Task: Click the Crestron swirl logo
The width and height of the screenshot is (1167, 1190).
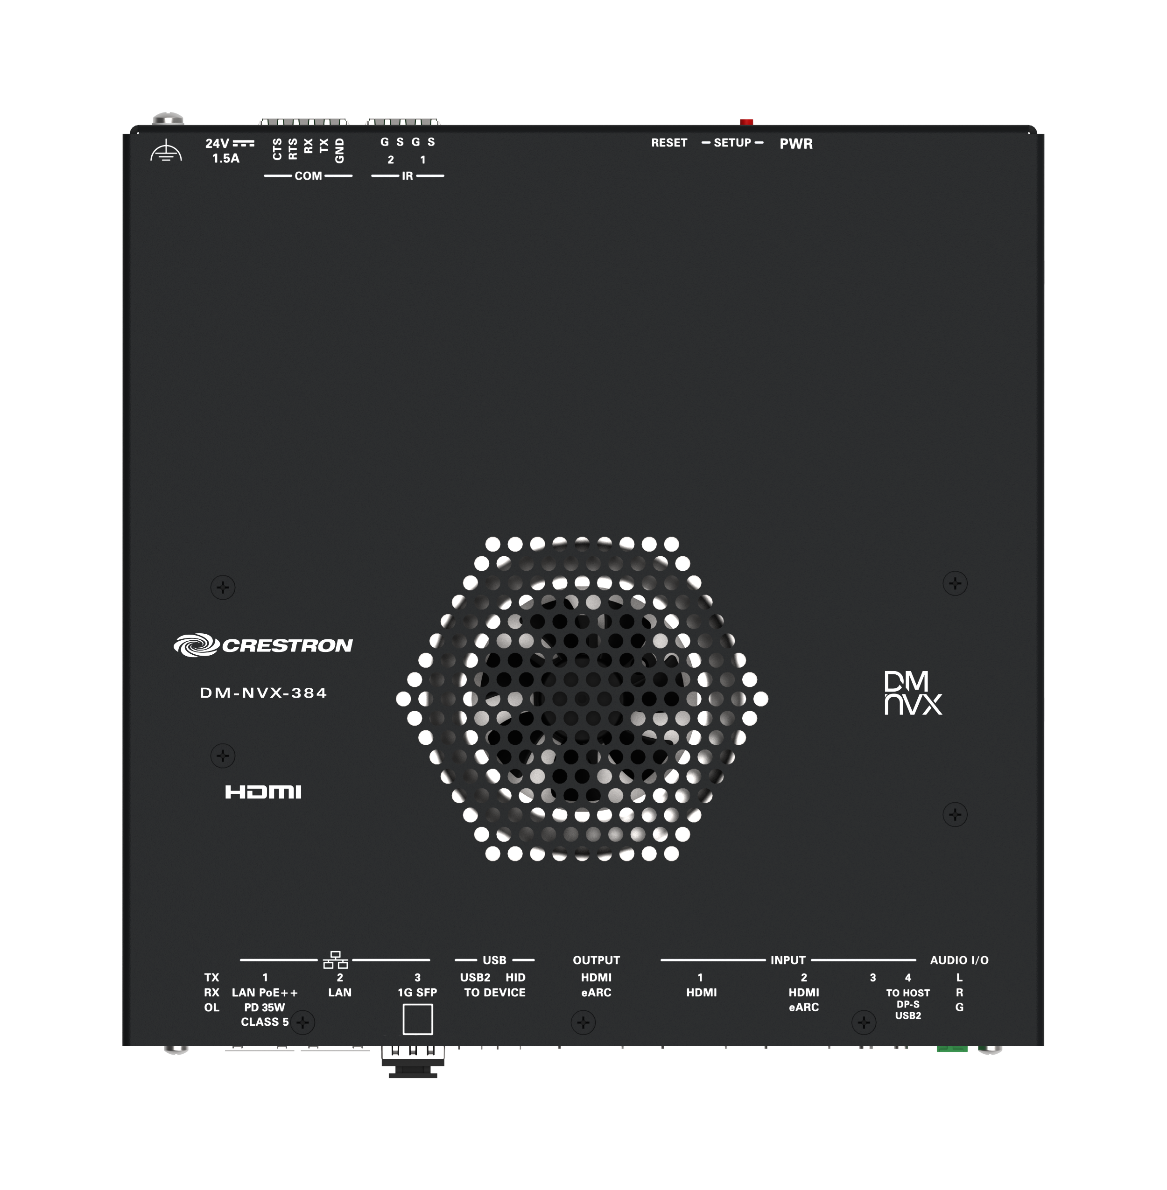Action: click(196, 645)
